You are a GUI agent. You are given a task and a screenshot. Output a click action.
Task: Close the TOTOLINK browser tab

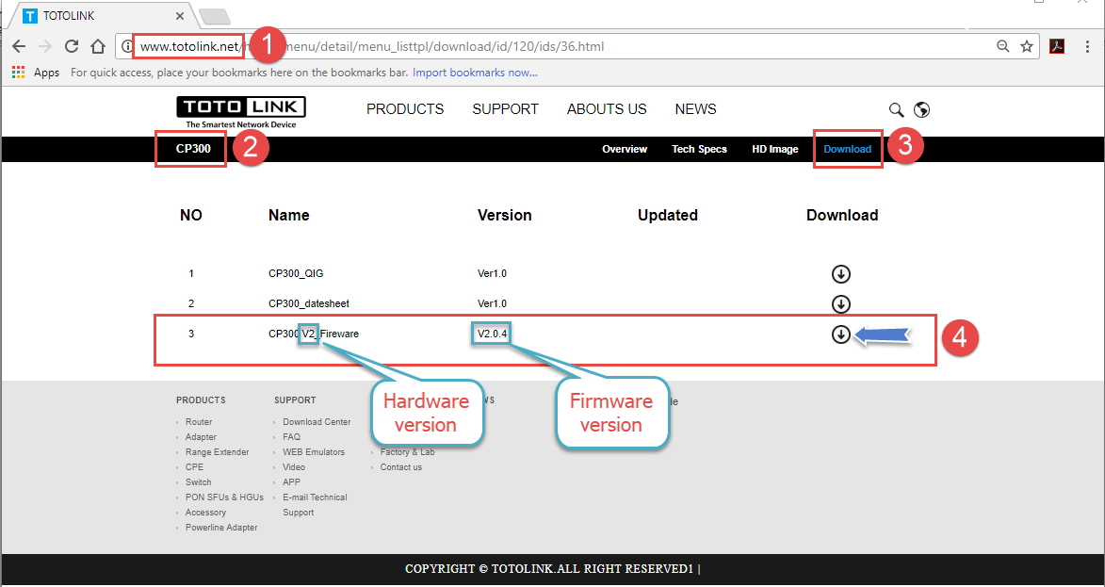click(180, 15)
